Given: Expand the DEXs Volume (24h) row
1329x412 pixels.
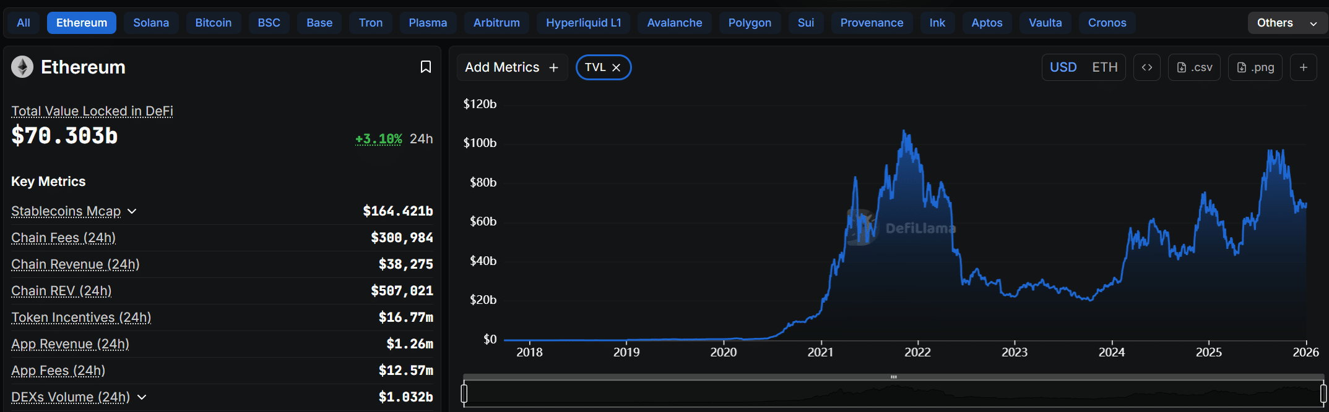Looking at the screenshot, I should point(142,397).
